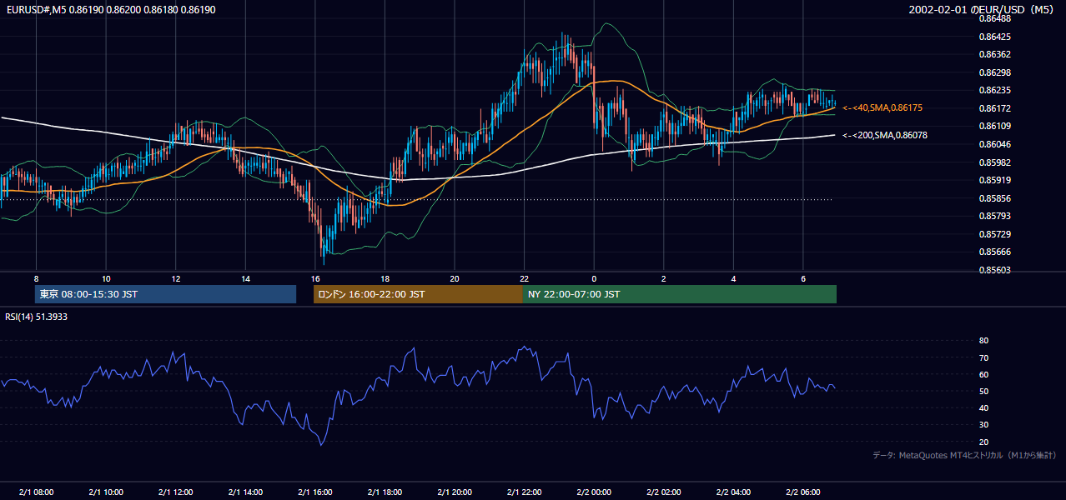Click the NY 22:00-07:00 JST session bar
This screenshot has width=1066, height=500.
[680, 294]
